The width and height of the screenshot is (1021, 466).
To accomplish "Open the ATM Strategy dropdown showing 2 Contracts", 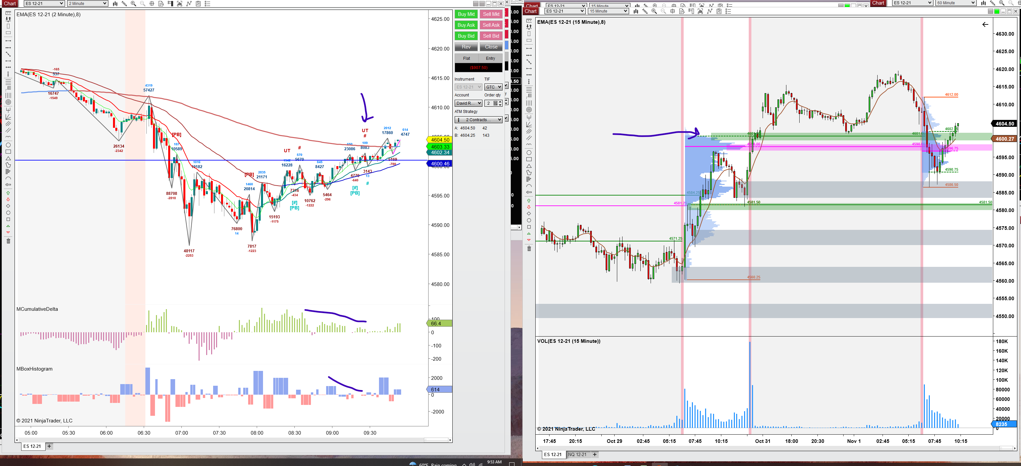I will (478, 120).
